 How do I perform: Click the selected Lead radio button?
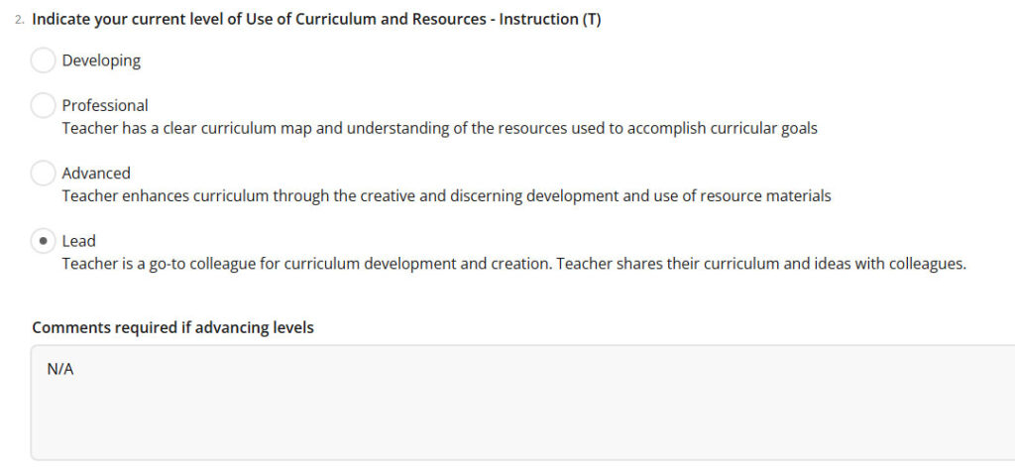(43, 241)
